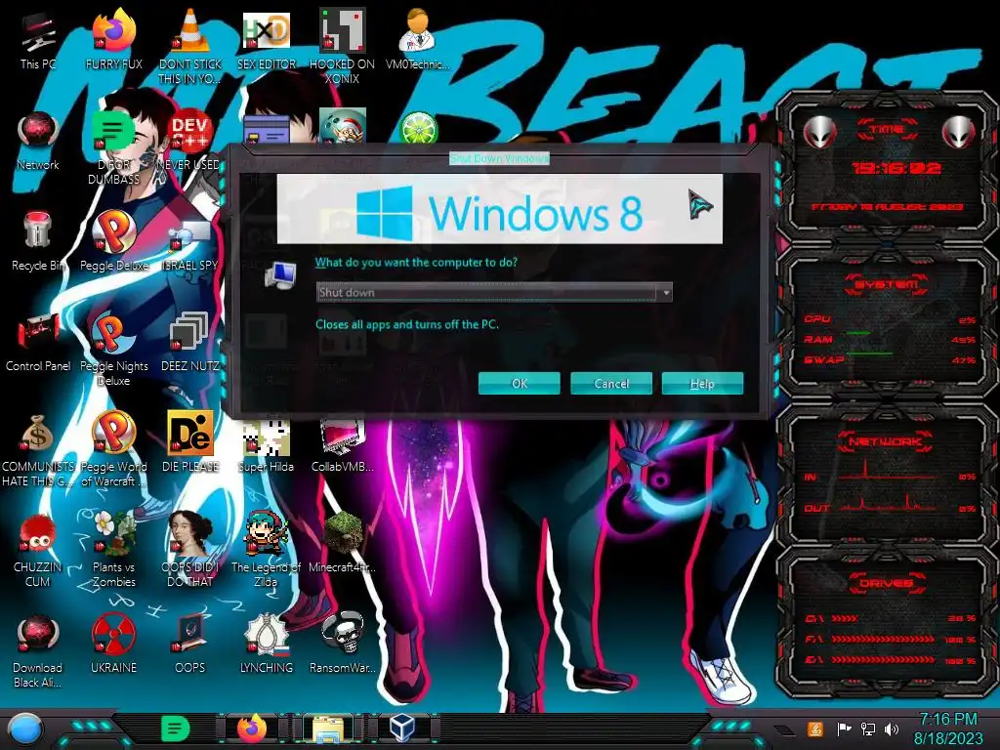The width and height of the screenshot is (1000, 750).
Task: Click the DRIVES widget header
Action: click(886, 583)
